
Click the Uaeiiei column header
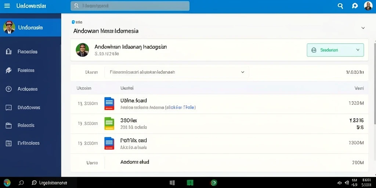(127, 88)
